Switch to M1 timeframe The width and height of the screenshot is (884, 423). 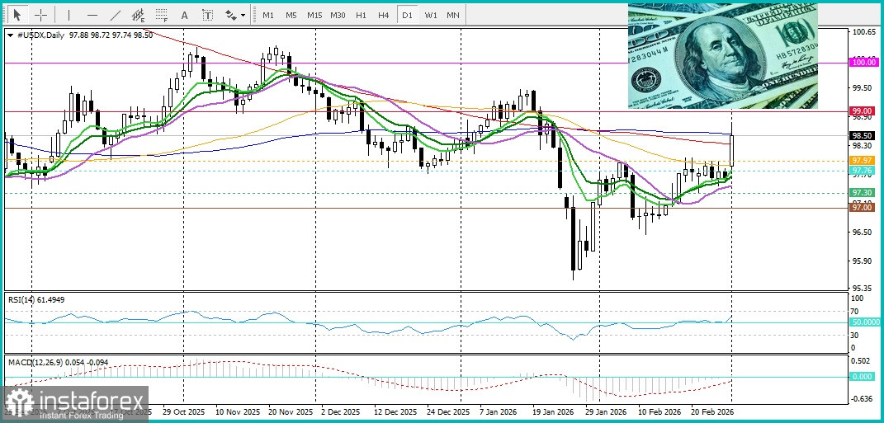tap(268, 15)
